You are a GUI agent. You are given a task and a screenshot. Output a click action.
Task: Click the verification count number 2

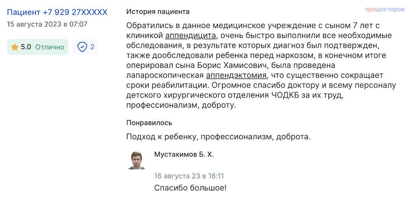92,47
